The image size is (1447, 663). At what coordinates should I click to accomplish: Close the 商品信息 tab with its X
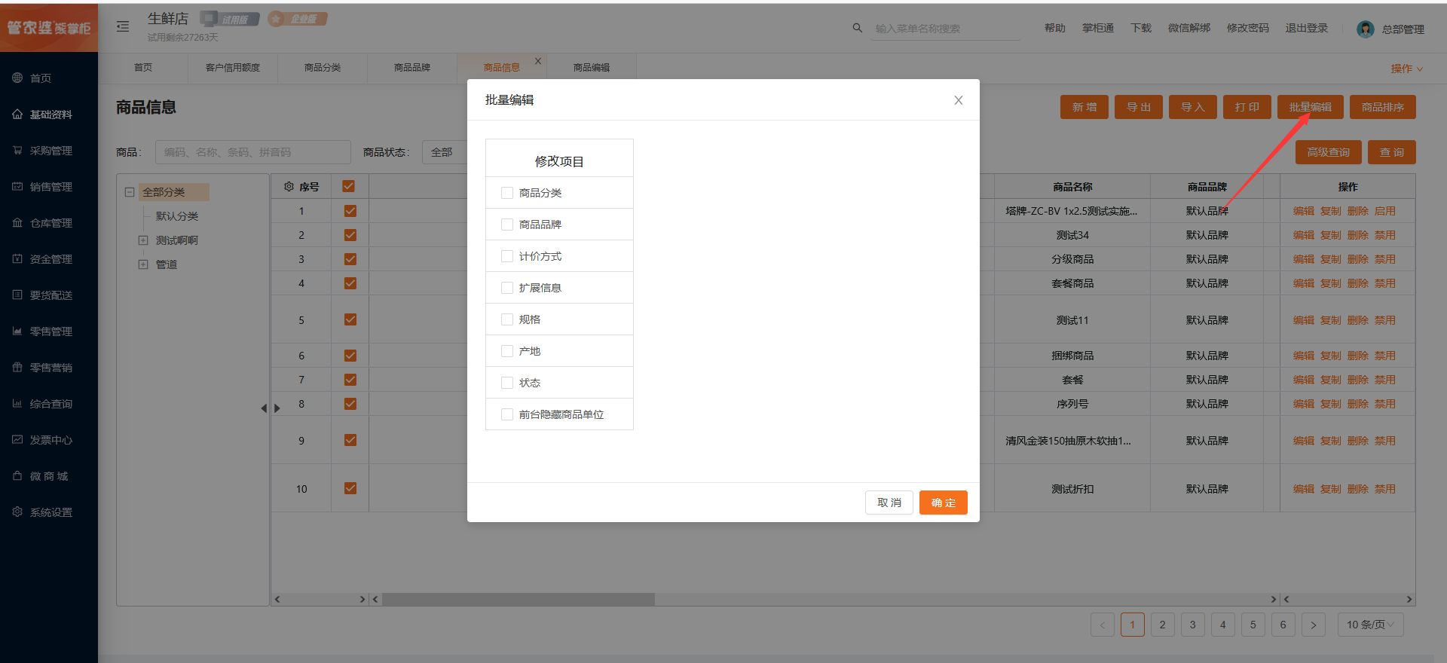(x=538, y=61)
